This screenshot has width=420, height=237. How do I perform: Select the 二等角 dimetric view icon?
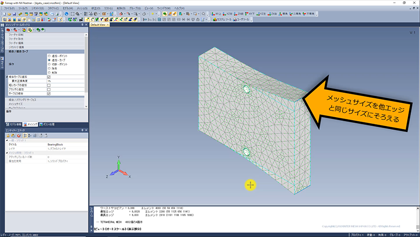pyautogui.click(x=297, y=14)
